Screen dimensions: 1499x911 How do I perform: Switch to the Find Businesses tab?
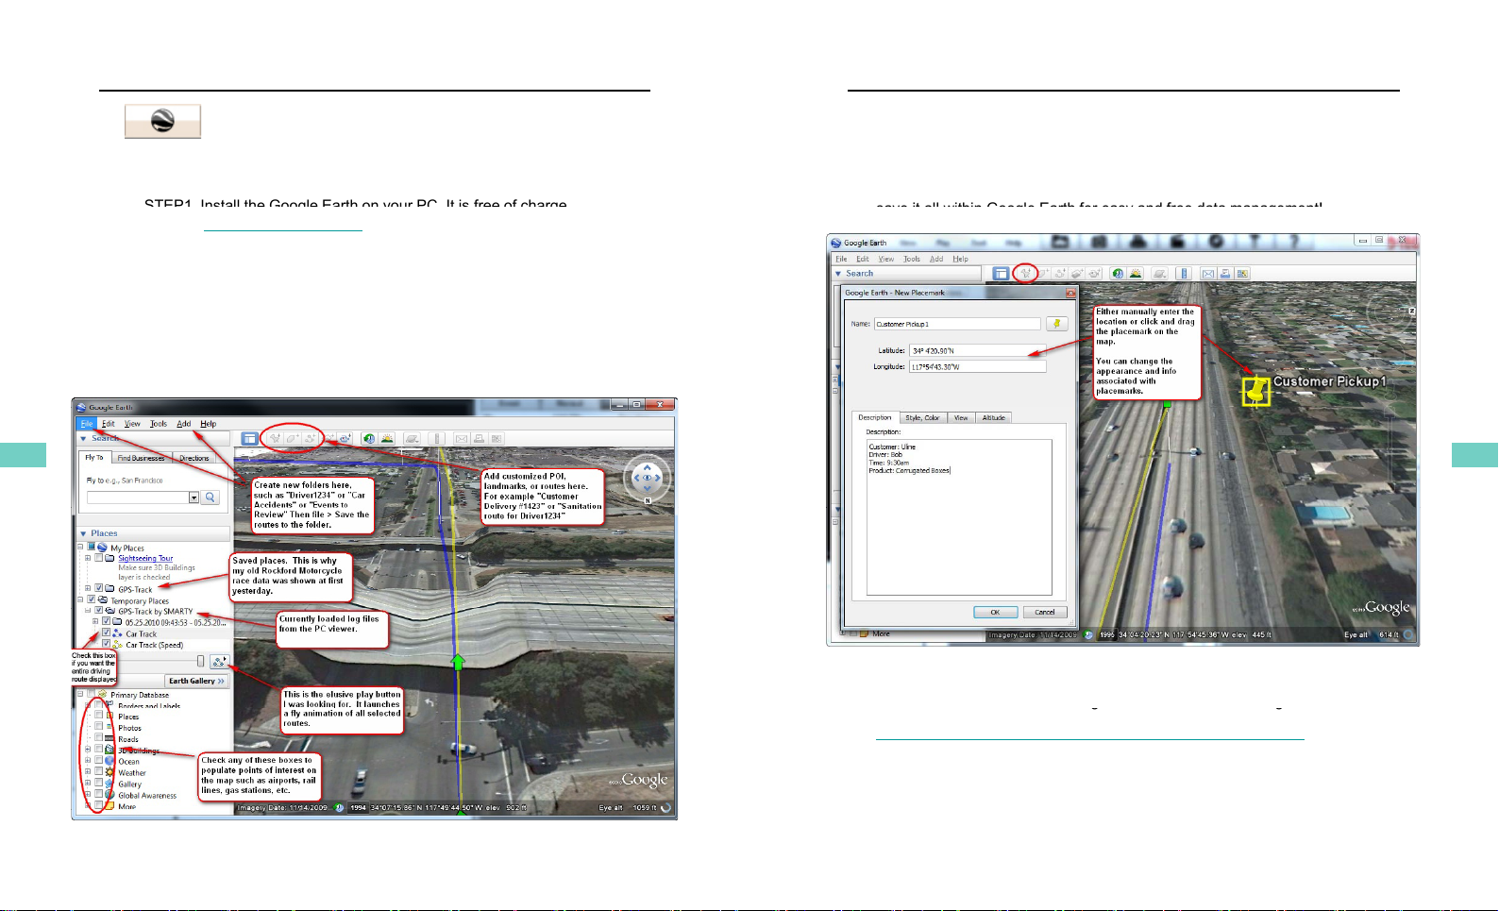coord(141,458)
